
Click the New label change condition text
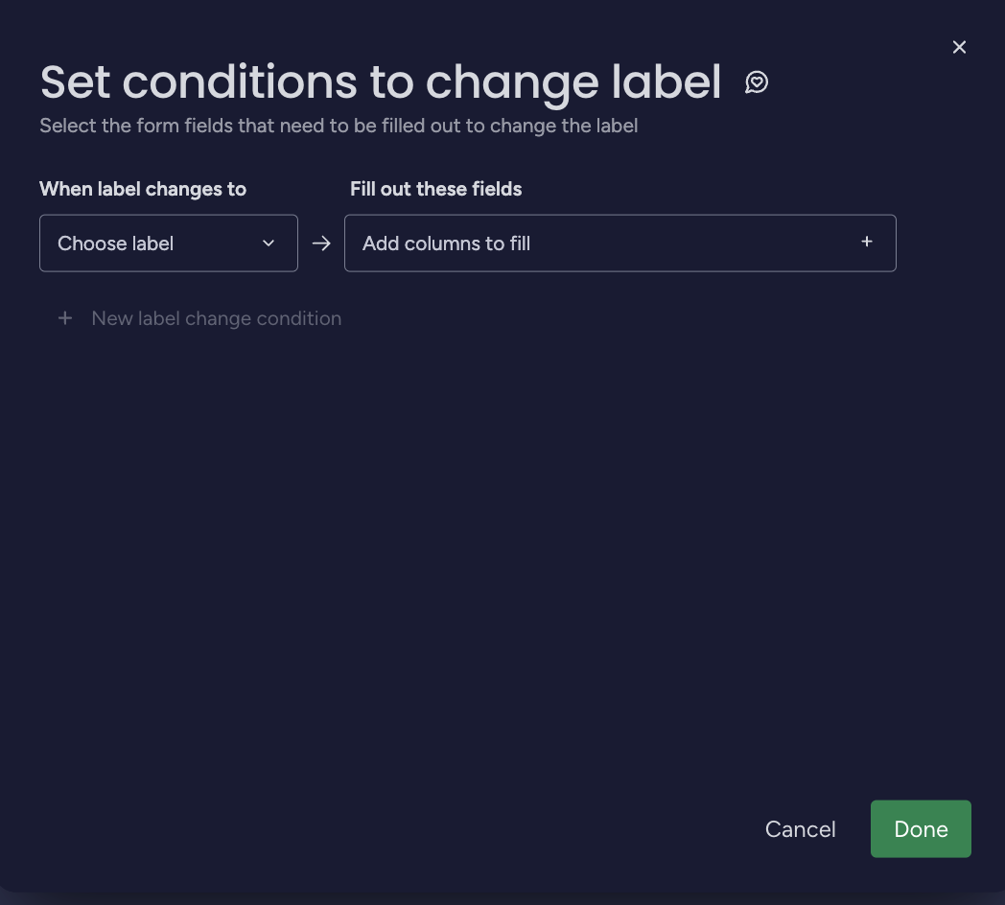217,318
